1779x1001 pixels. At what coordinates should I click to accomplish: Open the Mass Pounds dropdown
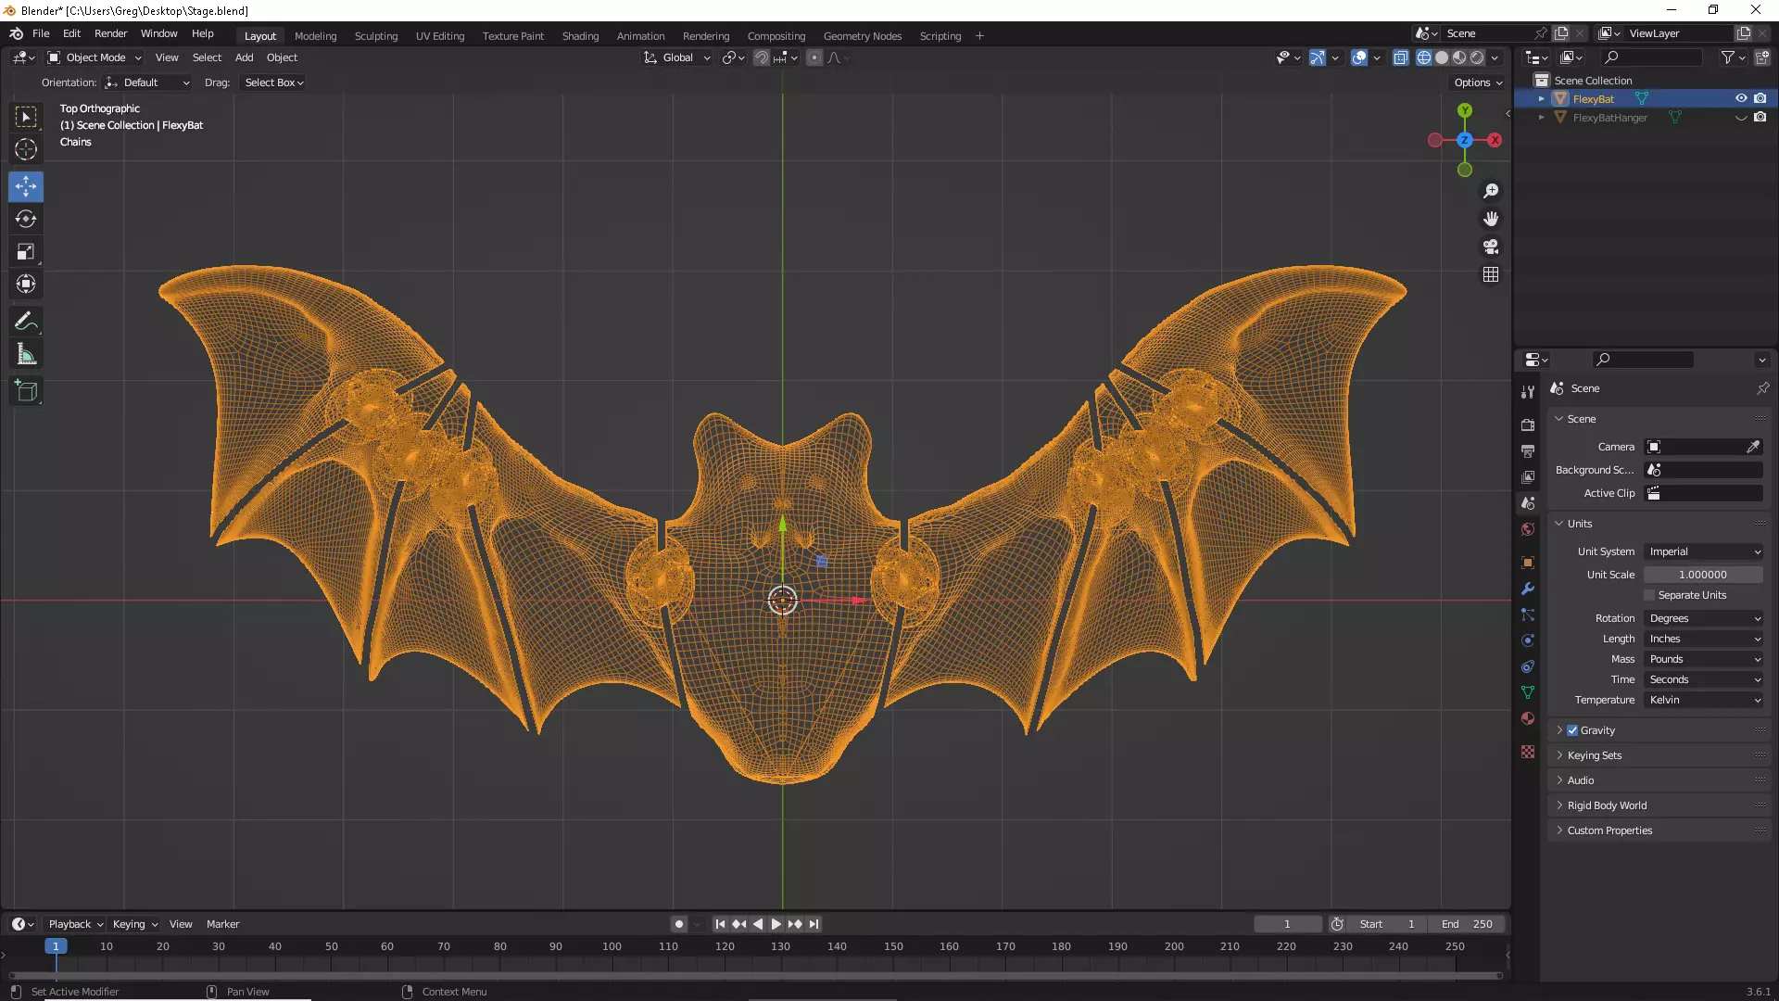pyautogui.click(x=1703, y=659)
